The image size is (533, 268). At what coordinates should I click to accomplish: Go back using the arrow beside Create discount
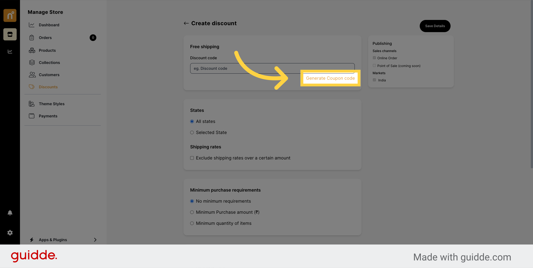(x=186, y=23)
